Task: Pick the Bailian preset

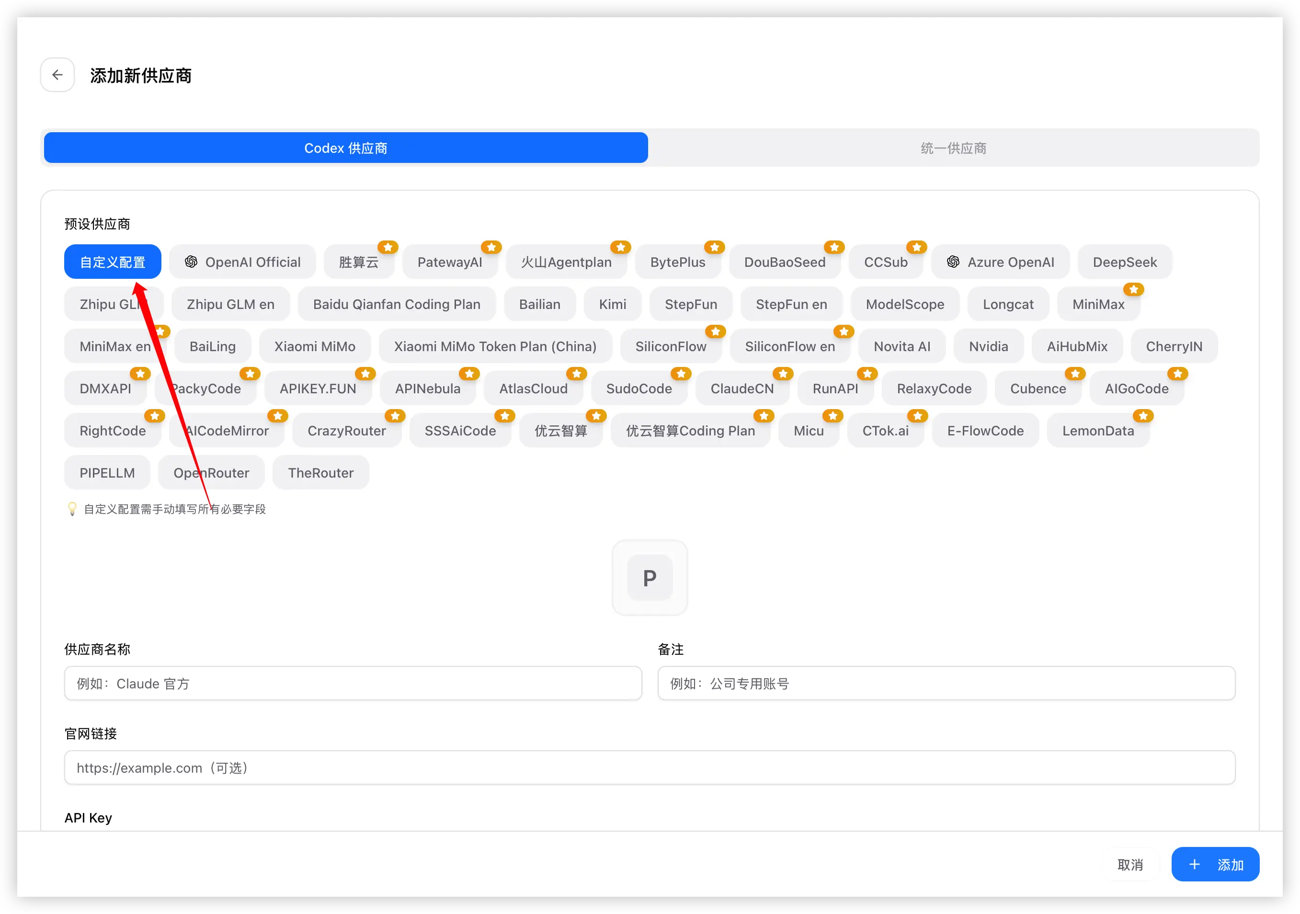Action: 539,304
